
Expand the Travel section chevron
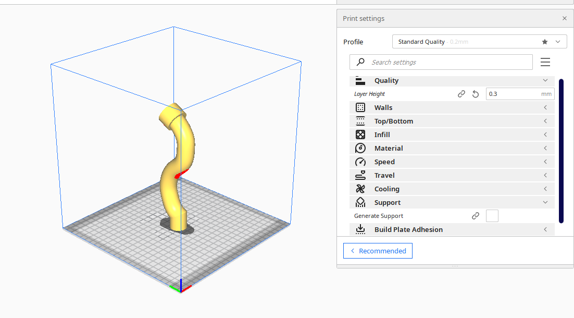pyautogui.click(x=545, y=176)
